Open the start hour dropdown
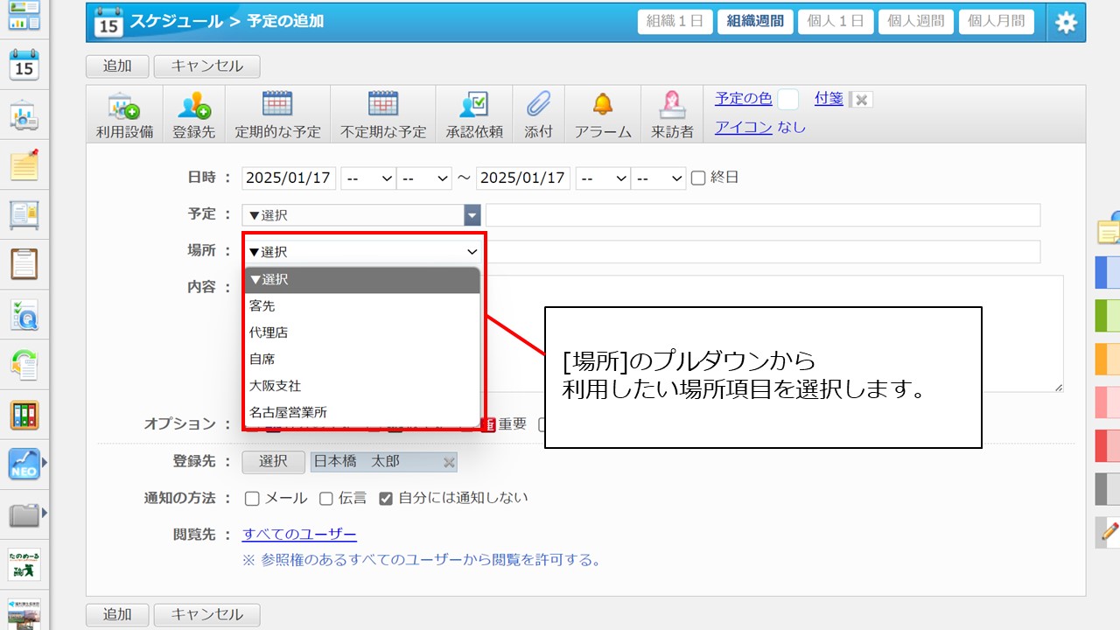The height and width of the screenshot is (630, 1120). coord(368,178)
